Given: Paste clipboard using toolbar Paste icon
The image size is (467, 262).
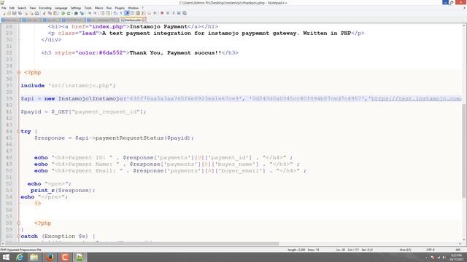Looking at the screenshot, I should pos(55,13).
